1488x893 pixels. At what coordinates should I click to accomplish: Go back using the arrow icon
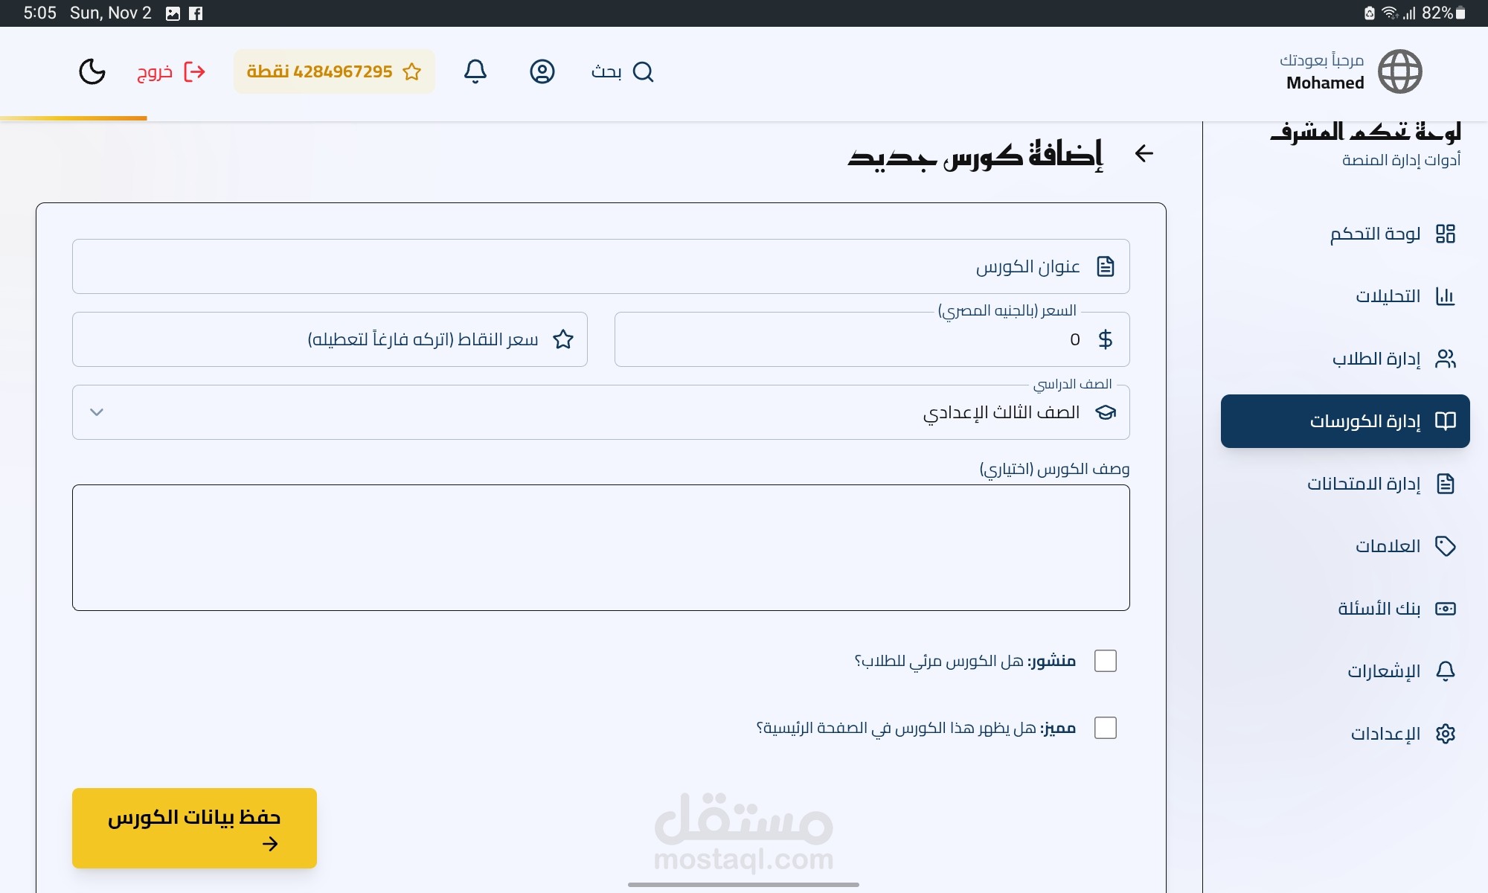(1144, 153)
